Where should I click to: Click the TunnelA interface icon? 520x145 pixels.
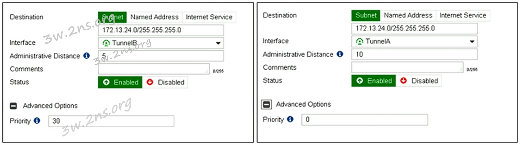[359, 41]
